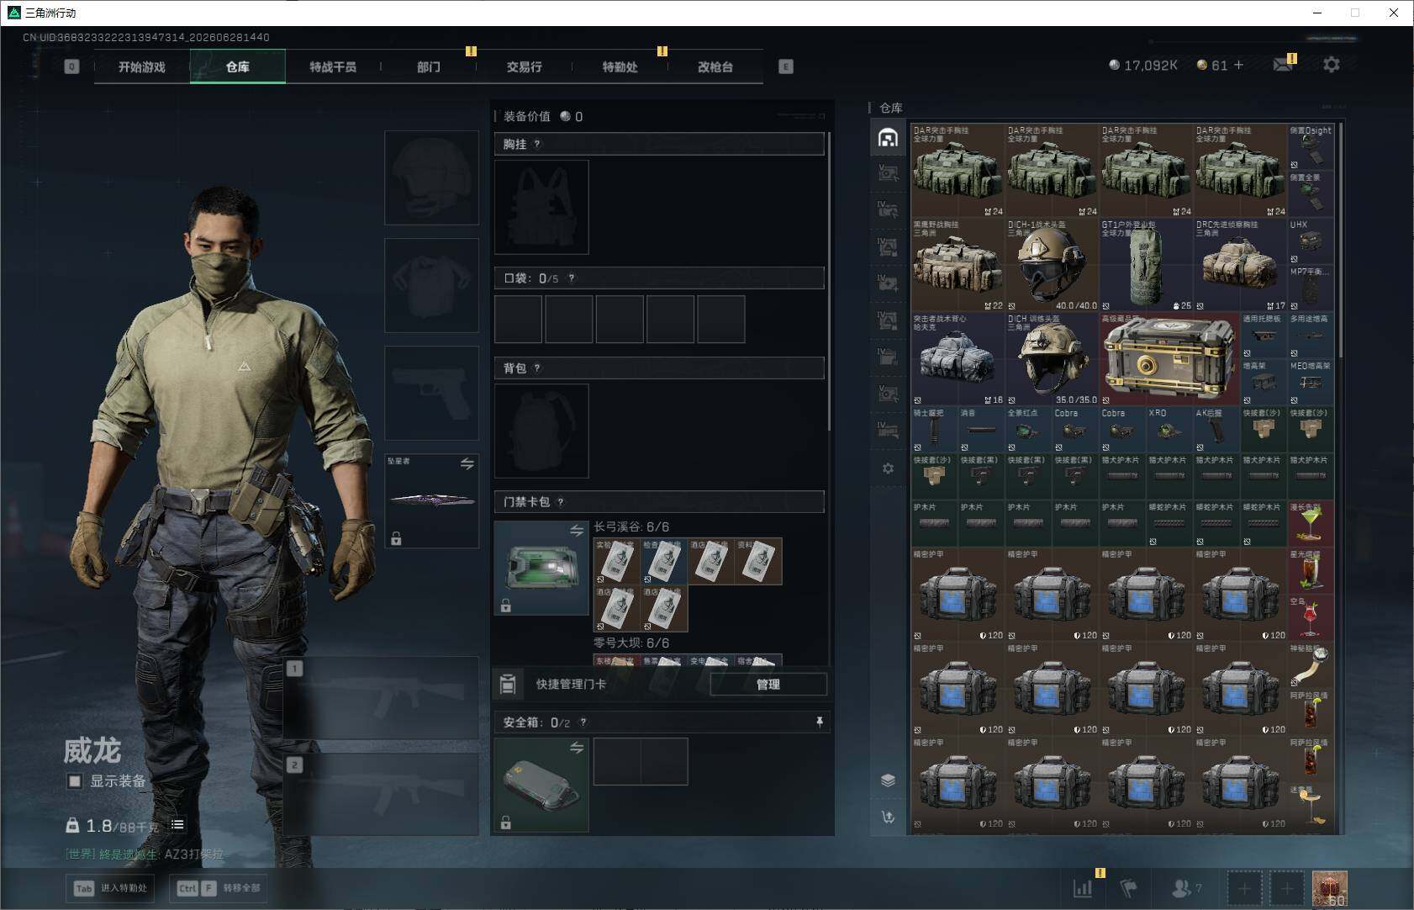1414x910 pixels.
Task: Switch to 开始游戏 tab
Action: tap(142, 66)
